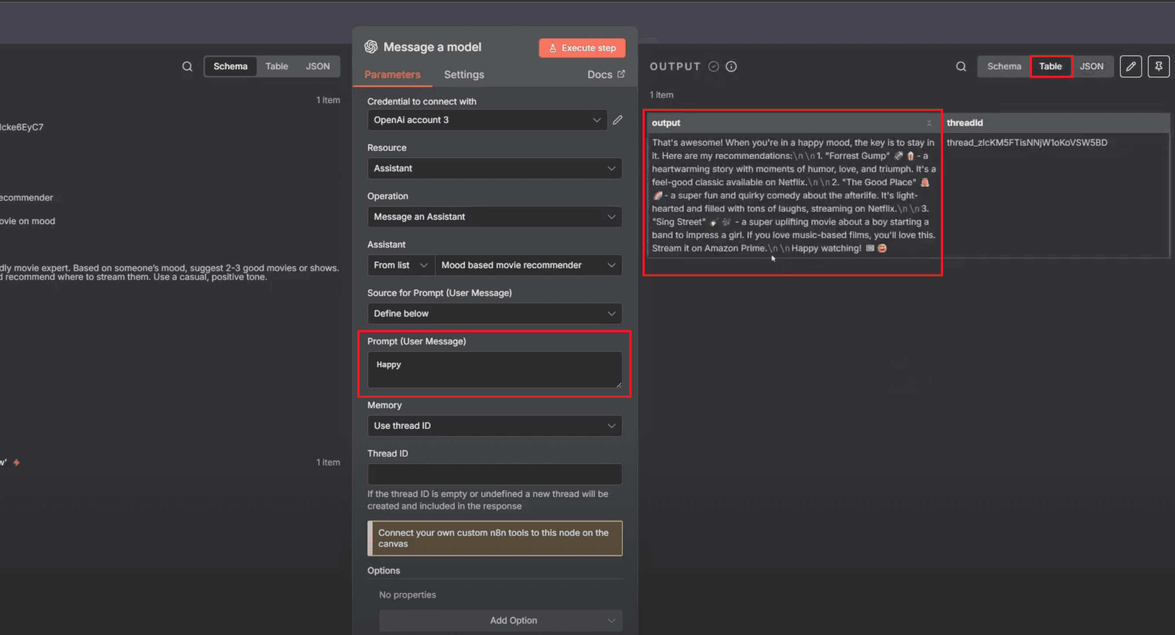Open the info icon next to OUTPUT

point(731,66)
